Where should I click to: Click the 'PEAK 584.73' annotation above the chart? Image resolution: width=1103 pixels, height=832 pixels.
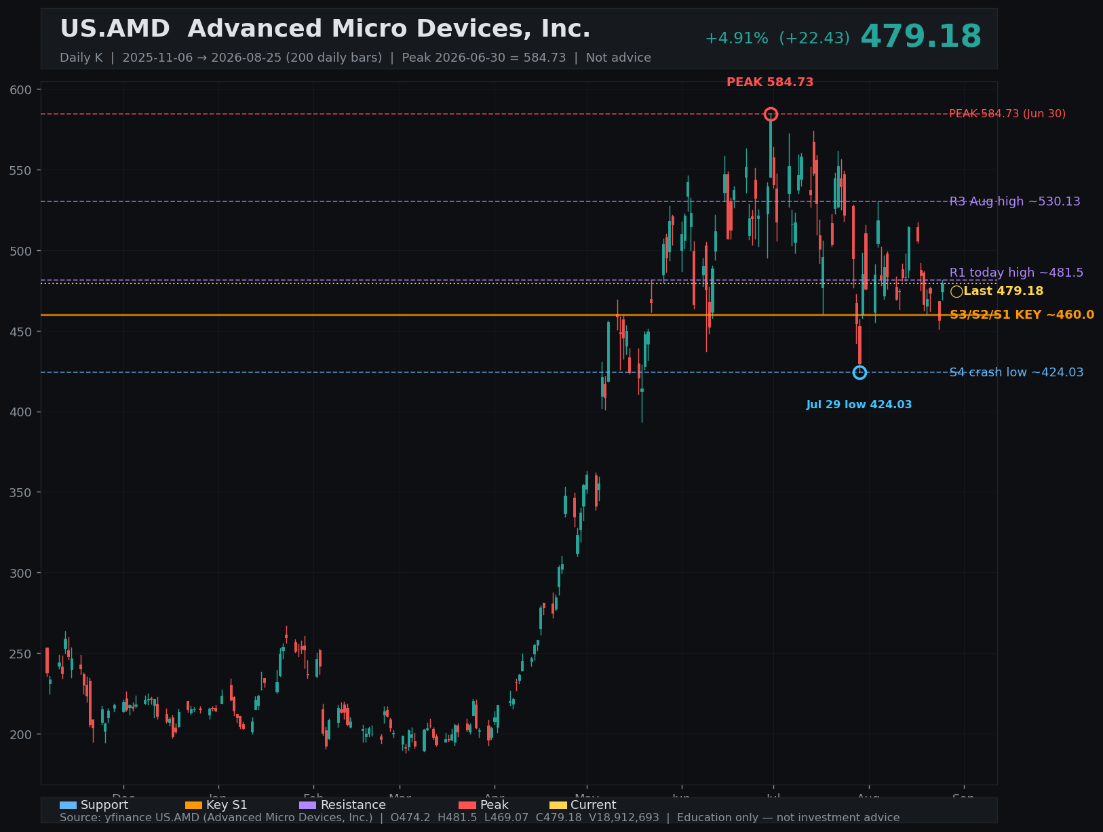point(770,82)
